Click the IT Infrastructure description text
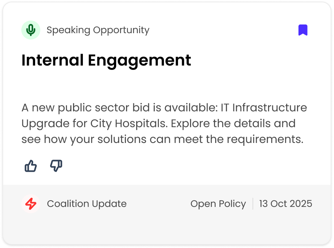The width and height of the screenshot is (334, 248). (x=164, y=123)
